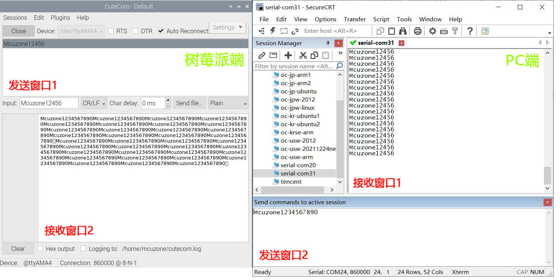Click the Close device button in CuteCom
Image resolution: width=560 pixels, height=280 pixels.
click(x=19, y=31)
